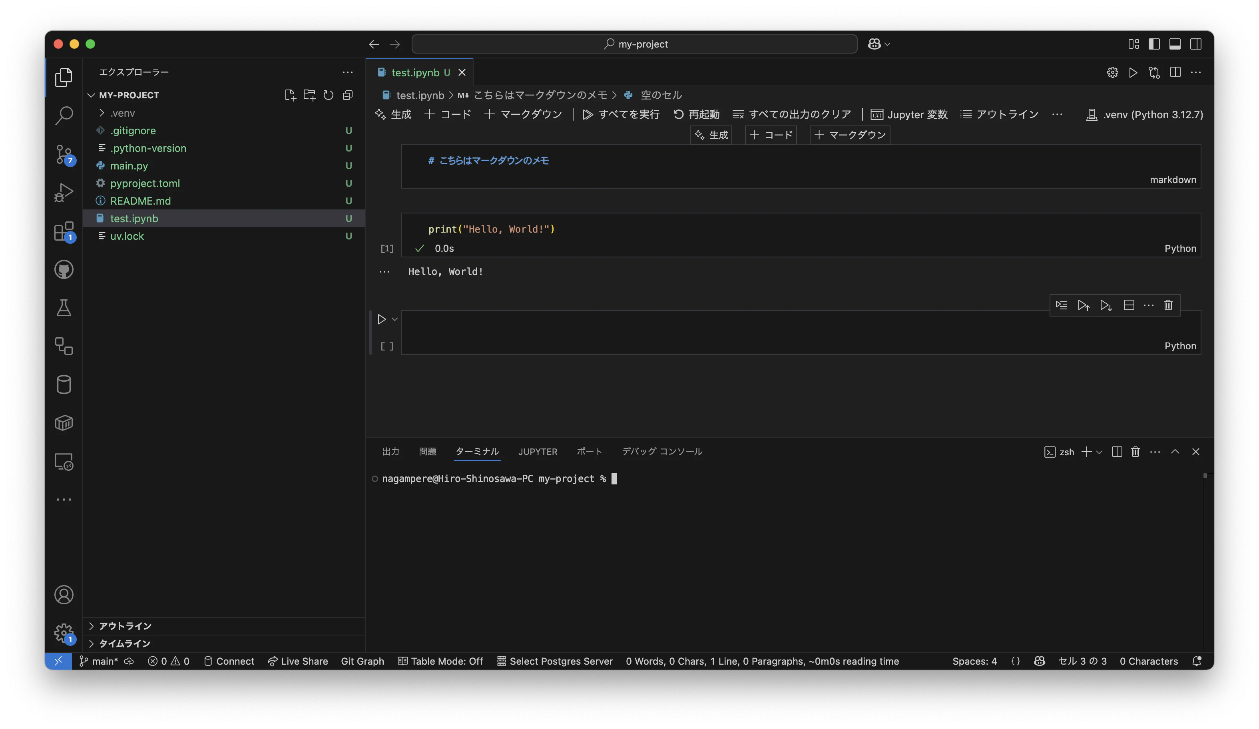The image size is (1259, 729).
Task: Collapse all folders in Explorer
Action: [348, 95]
